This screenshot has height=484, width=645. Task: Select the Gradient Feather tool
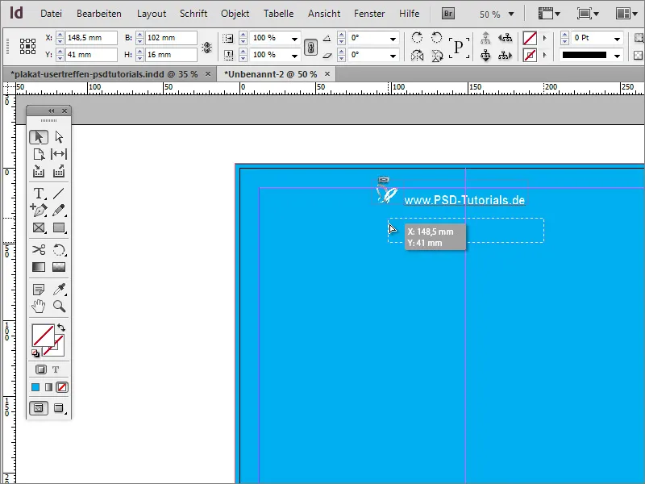(59, 267)
